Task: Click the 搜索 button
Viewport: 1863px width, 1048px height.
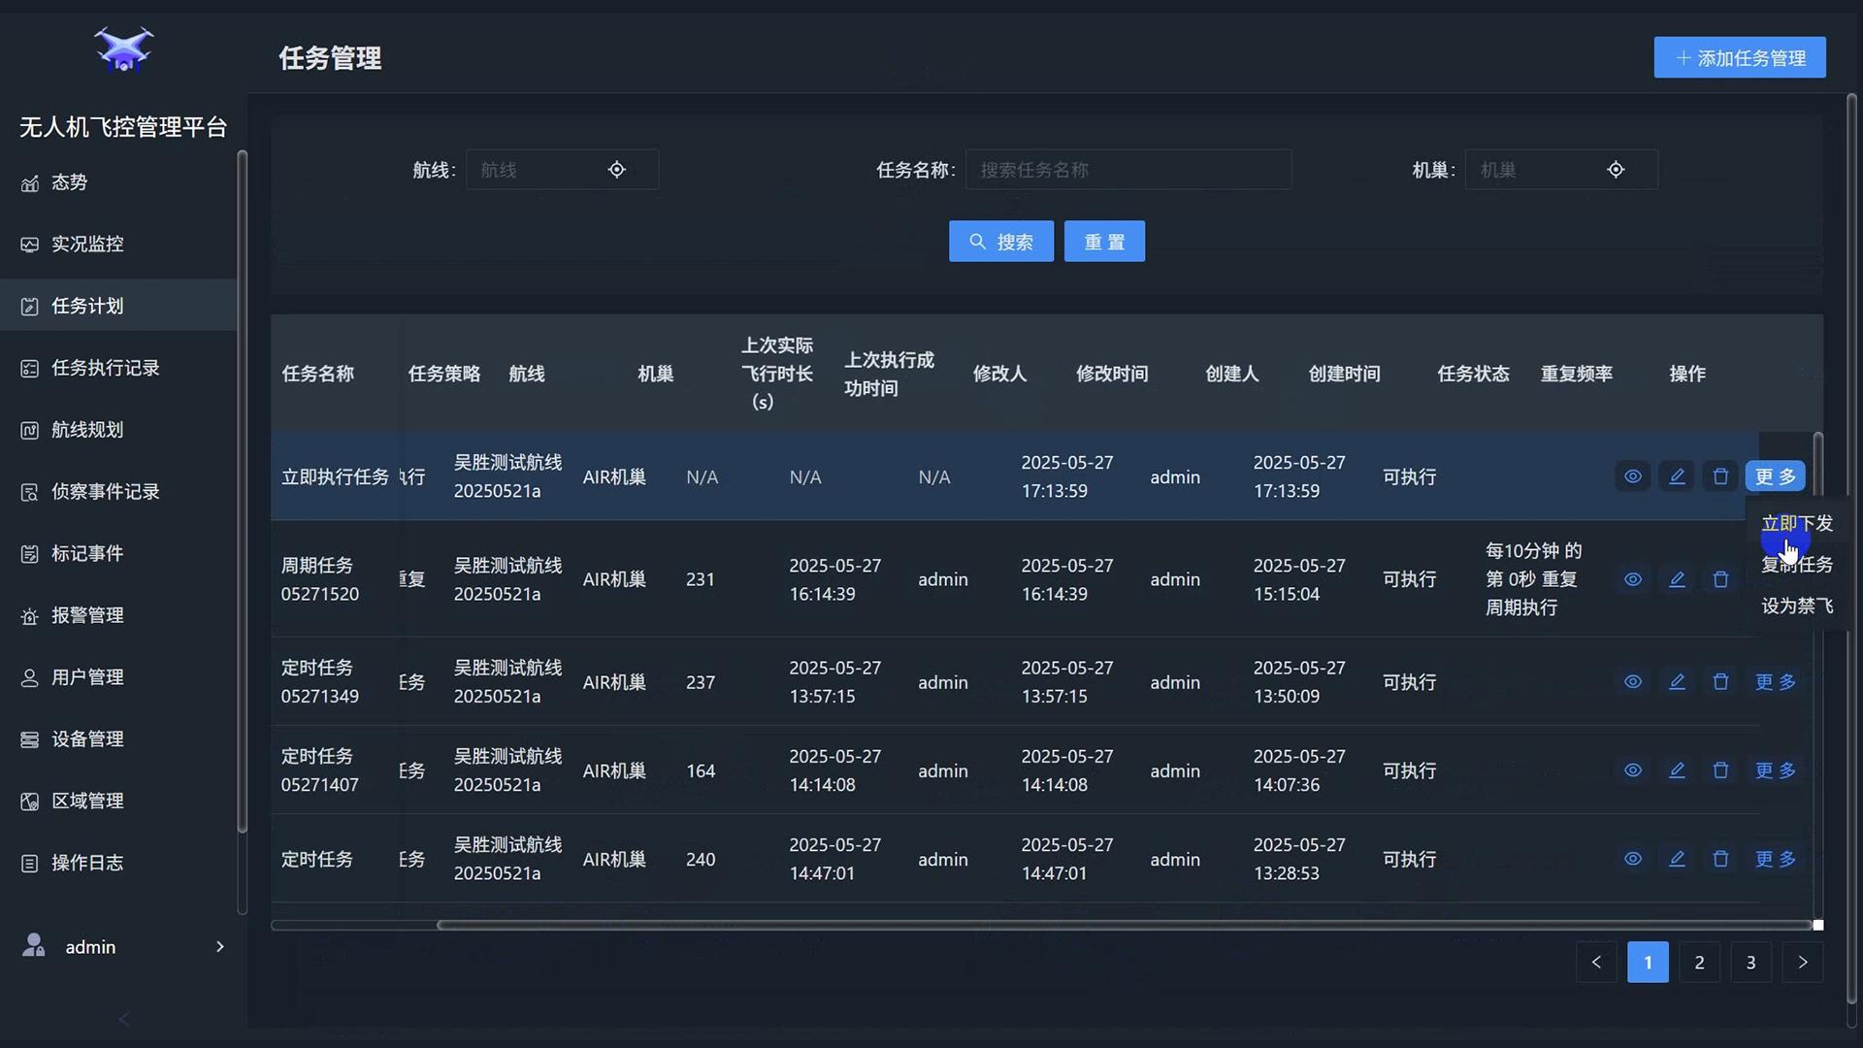Action: [x=1001, y=242]
